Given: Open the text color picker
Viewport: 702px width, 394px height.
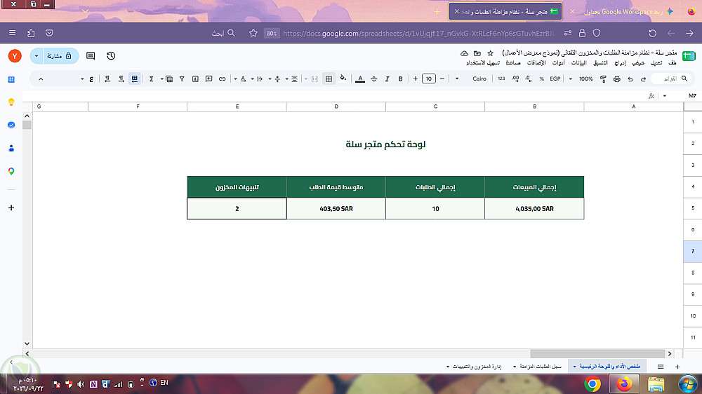Looking at the screenshot, I should pos(360,79).
